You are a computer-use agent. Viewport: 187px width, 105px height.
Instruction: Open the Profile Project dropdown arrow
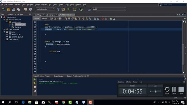[84, 9]
